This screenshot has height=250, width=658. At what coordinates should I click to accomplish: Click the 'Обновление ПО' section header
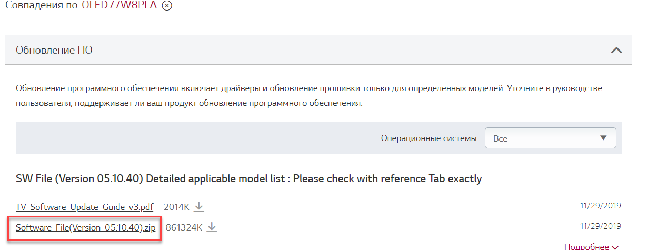54,51
